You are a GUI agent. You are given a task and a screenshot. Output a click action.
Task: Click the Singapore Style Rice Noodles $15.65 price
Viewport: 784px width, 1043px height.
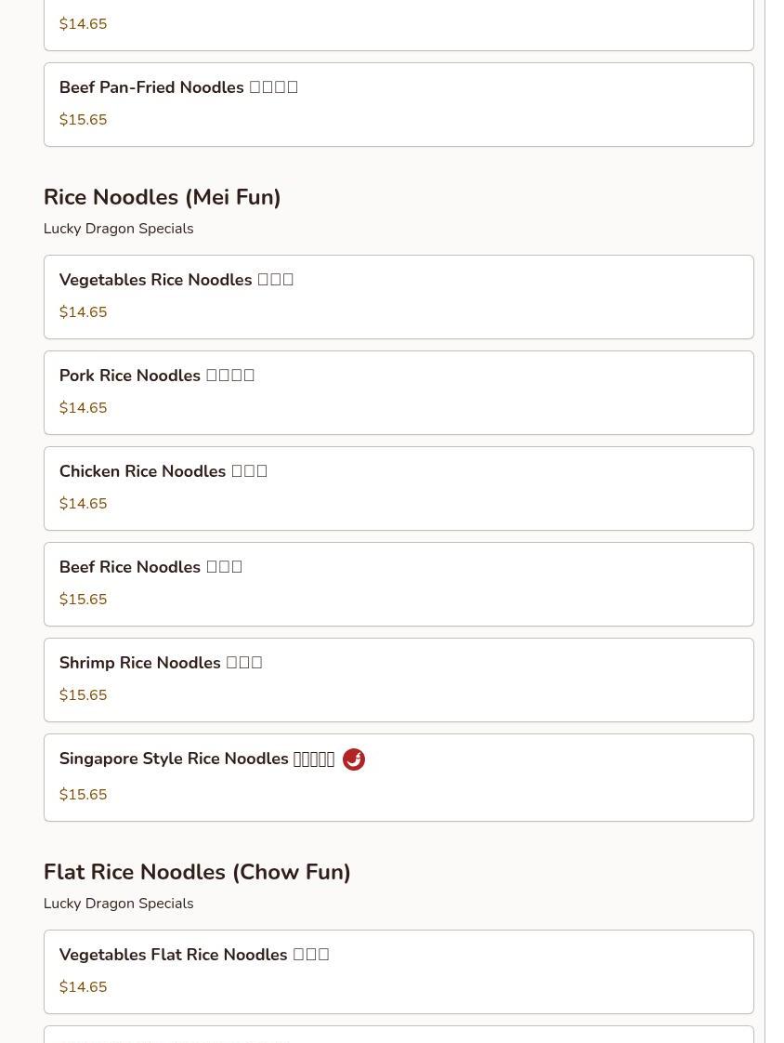[x=83, y=795]
